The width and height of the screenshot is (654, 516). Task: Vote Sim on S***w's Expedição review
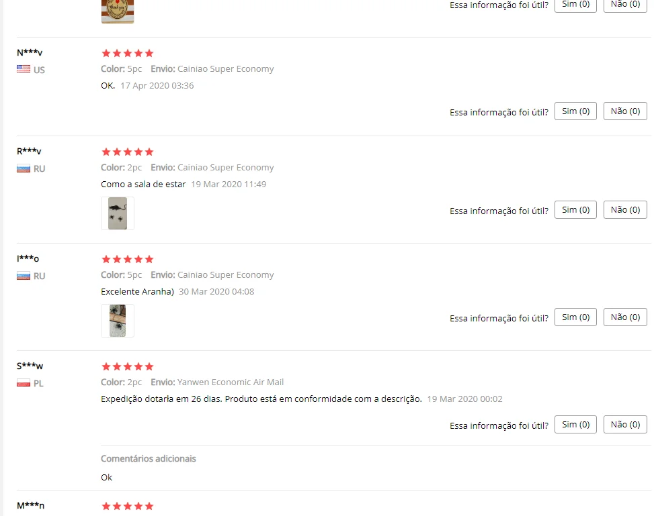tap(575, 424)
